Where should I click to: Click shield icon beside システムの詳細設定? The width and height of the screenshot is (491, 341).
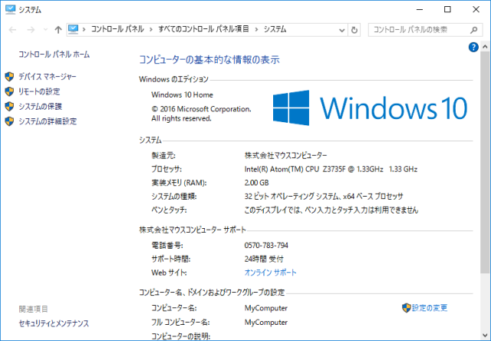coord(9,121)
